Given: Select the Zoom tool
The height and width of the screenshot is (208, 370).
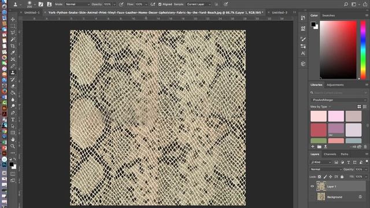Looking at the screenshot, I should (13, 146).
